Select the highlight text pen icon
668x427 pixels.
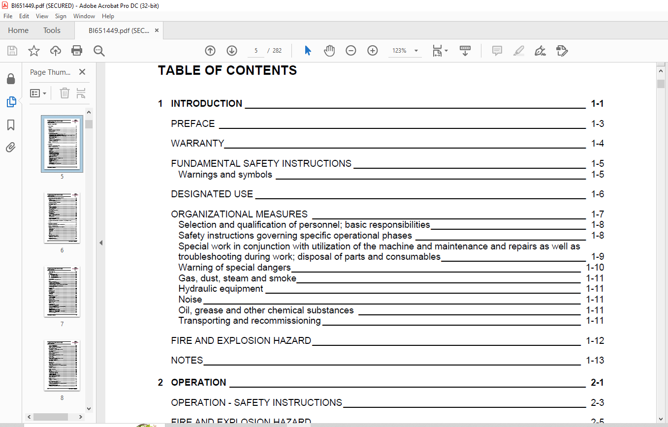[519, 51]
